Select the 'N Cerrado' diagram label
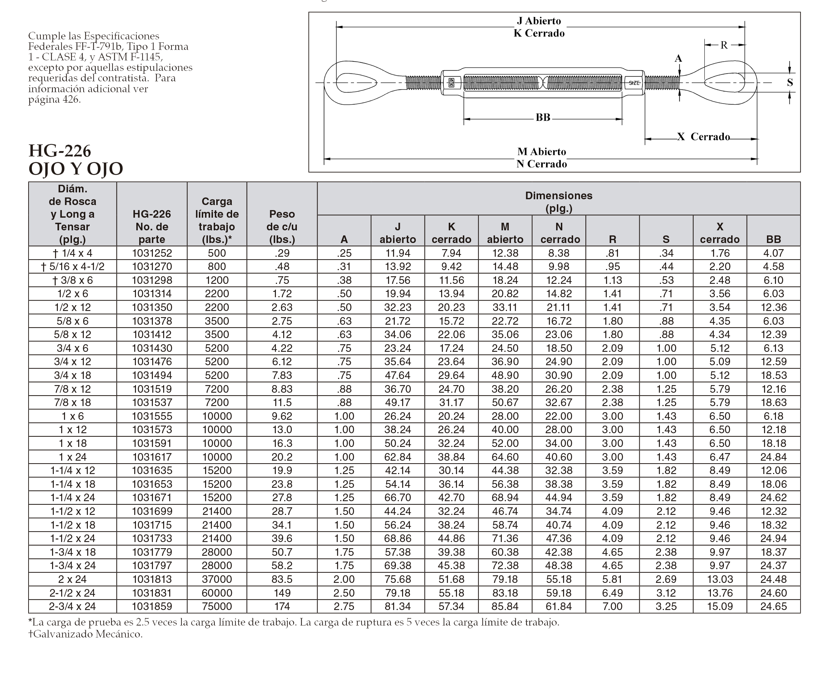 541,164
